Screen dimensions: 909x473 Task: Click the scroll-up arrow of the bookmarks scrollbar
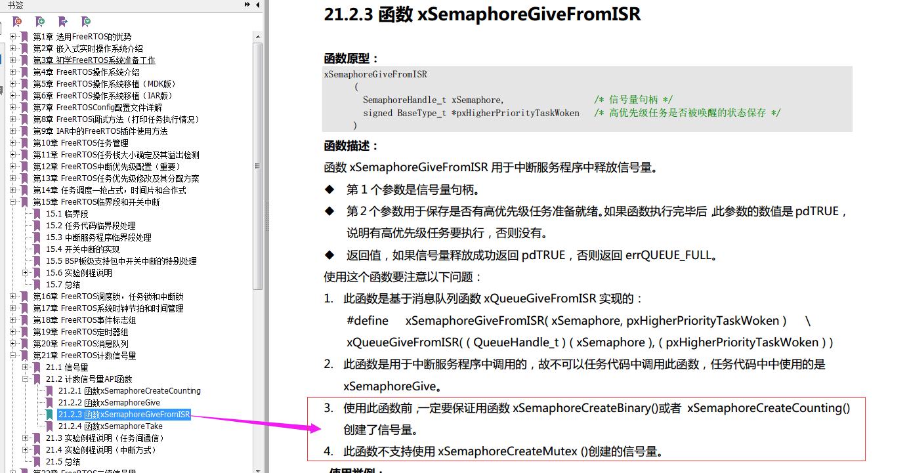(x=258, y=37)
